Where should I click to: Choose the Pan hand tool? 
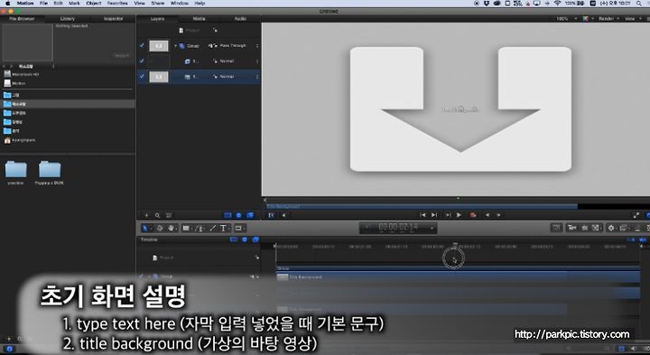171,229
